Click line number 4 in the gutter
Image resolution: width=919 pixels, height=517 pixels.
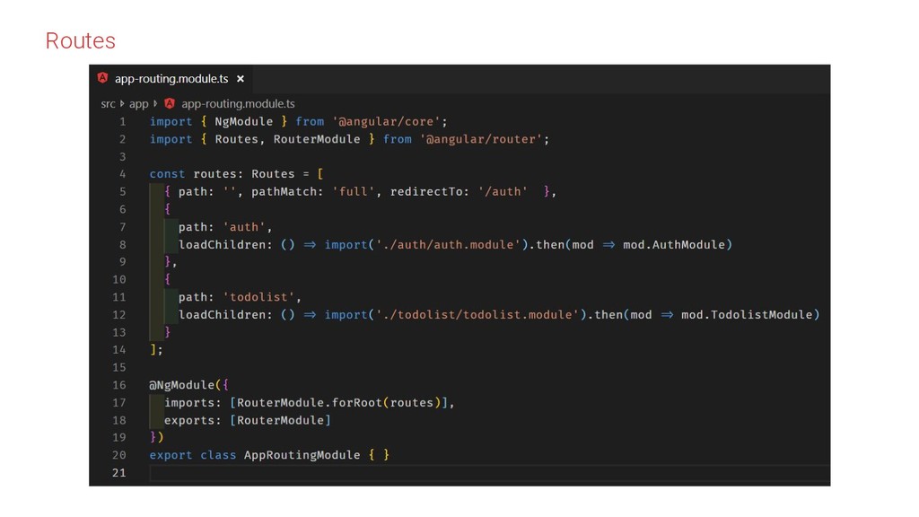122,174
